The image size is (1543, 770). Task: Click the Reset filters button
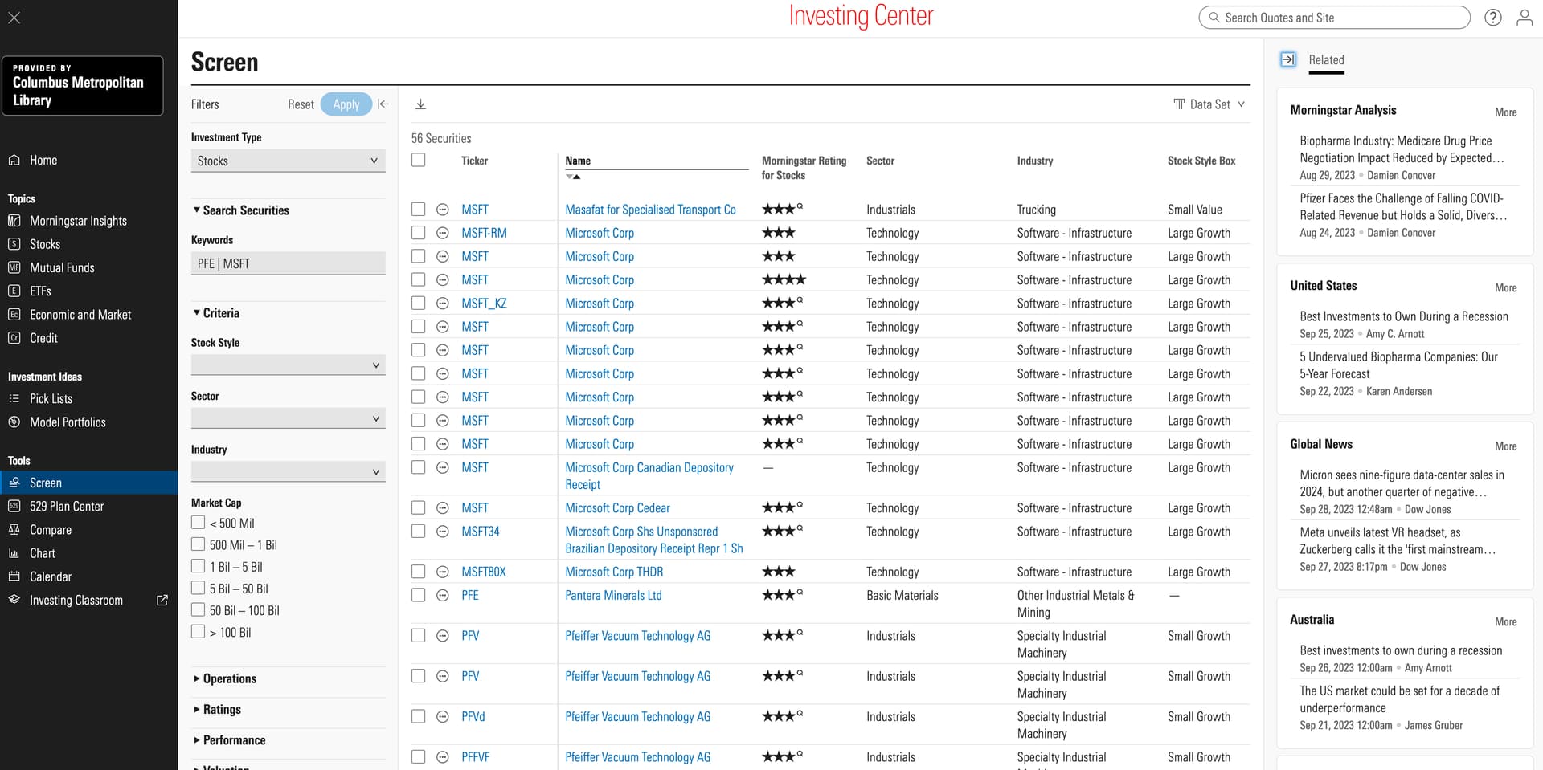point(301,104)
